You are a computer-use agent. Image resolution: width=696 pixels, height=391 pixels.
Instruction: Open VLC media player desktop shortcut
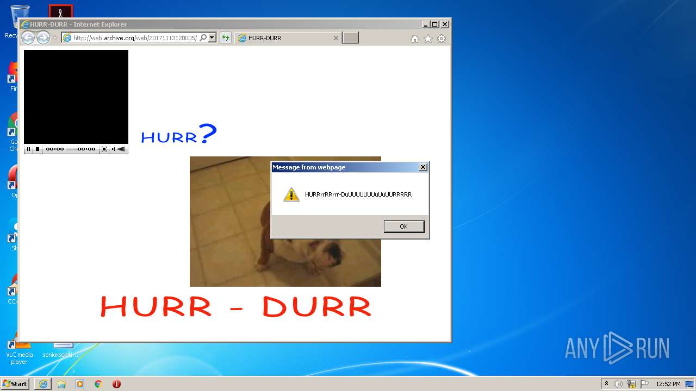[19, 352]
